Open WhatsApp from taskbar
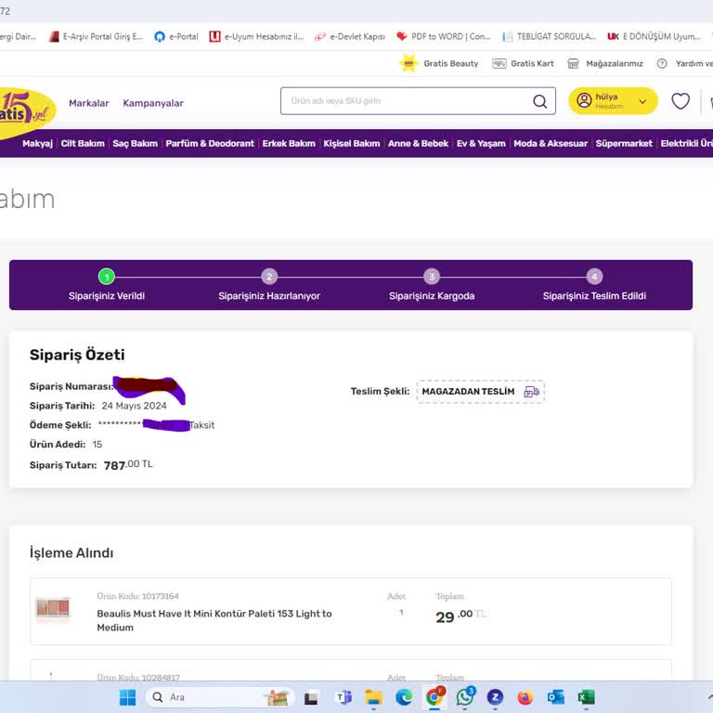This screenshot has width=713, height=713. coord(465,696)
